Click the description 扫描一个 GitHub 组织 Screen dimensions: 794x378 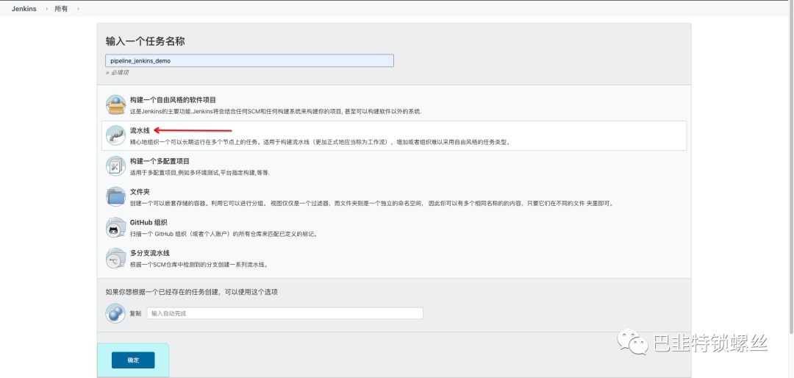coord(223,234)
